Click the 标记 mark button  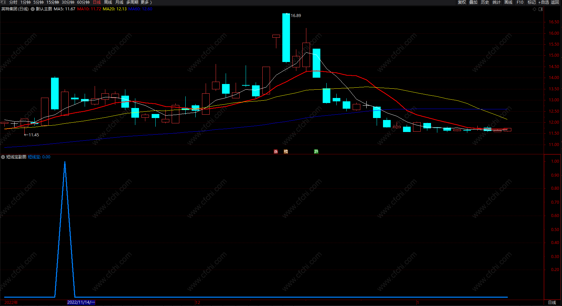[532, 2]
